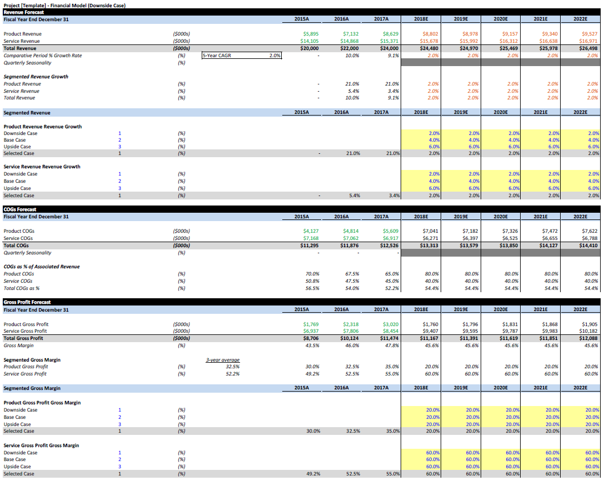Click Service COGs 2022E value $6,788

point(590,238)
